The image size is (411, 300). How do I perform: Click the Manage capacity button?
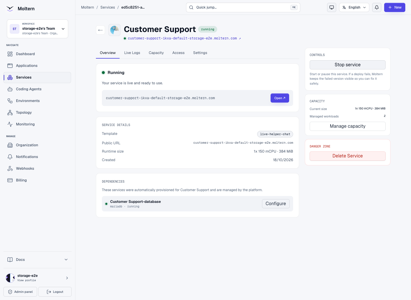tap(348, 126)
